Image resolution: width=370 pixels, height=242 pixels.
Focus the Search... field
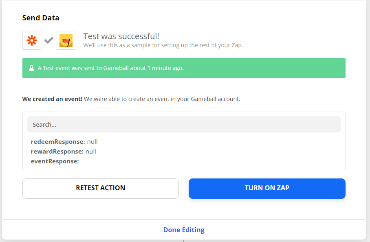(184, 124)
